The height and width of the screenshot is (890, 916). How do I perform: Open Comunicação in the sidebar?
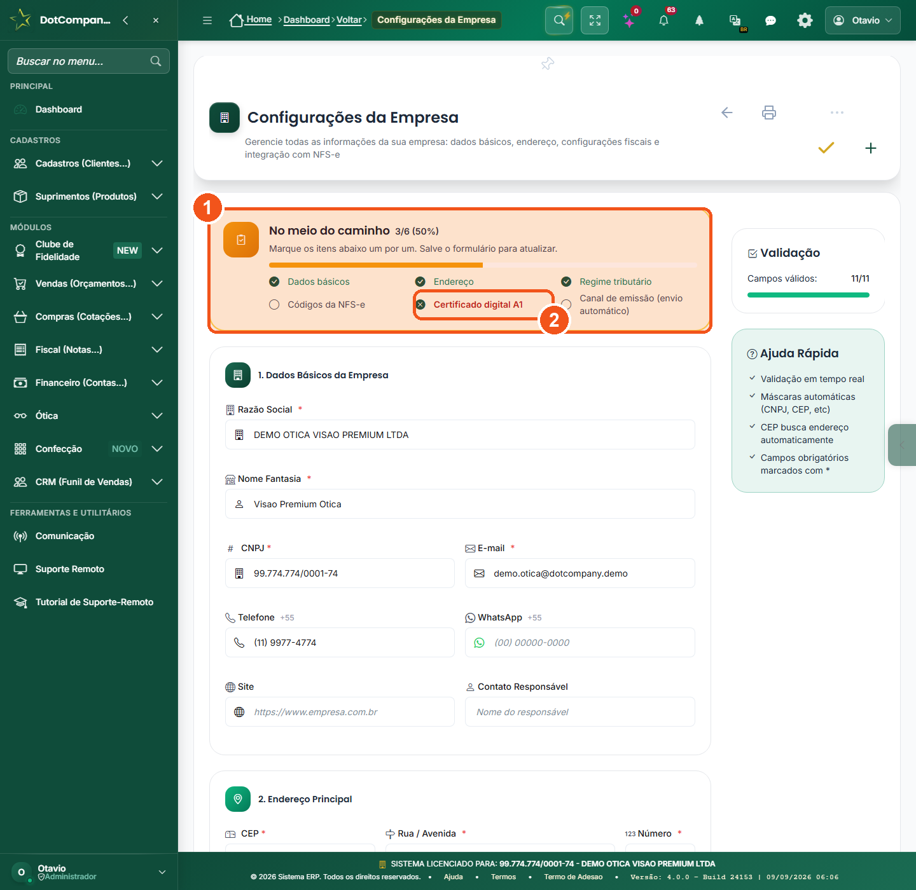coord(89,536)
